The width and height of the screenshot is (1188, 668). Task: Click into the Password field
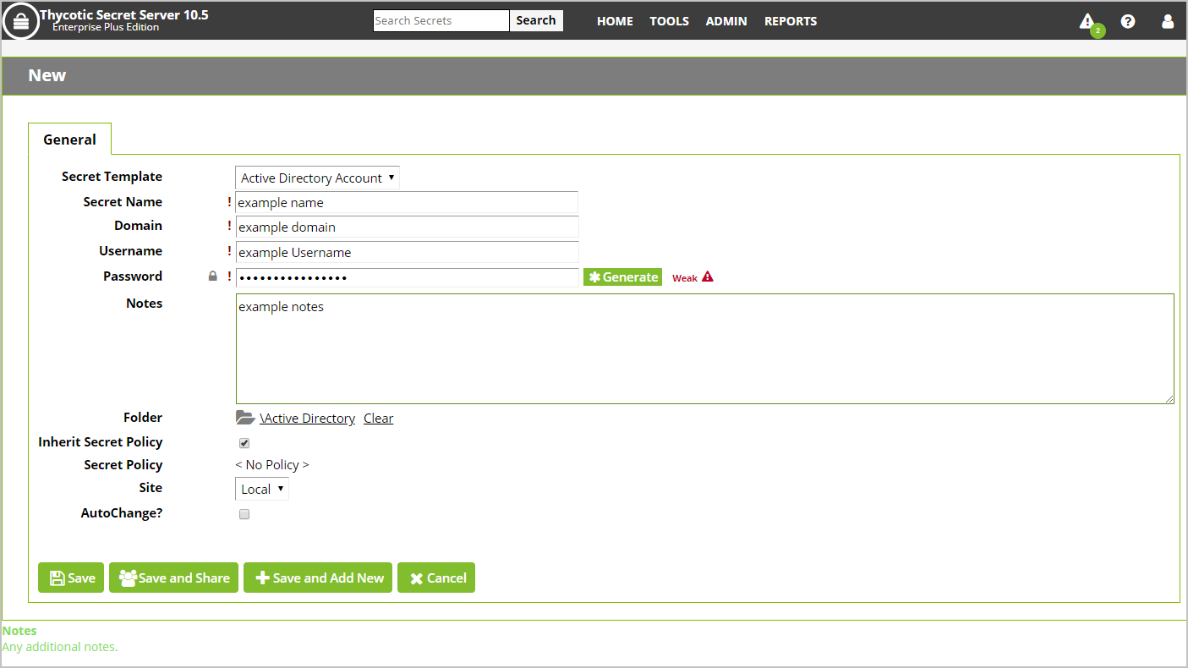point(407,277)
